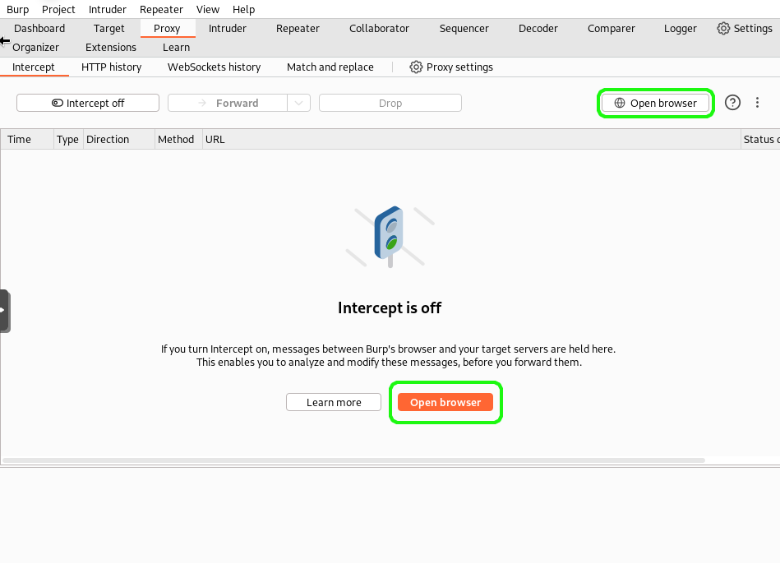Image resolution: width=780 pixels, height=564 pixels.
Task: Click the left arrow beside Organizer
Action: pyautogui.click(x=5, y=41)
